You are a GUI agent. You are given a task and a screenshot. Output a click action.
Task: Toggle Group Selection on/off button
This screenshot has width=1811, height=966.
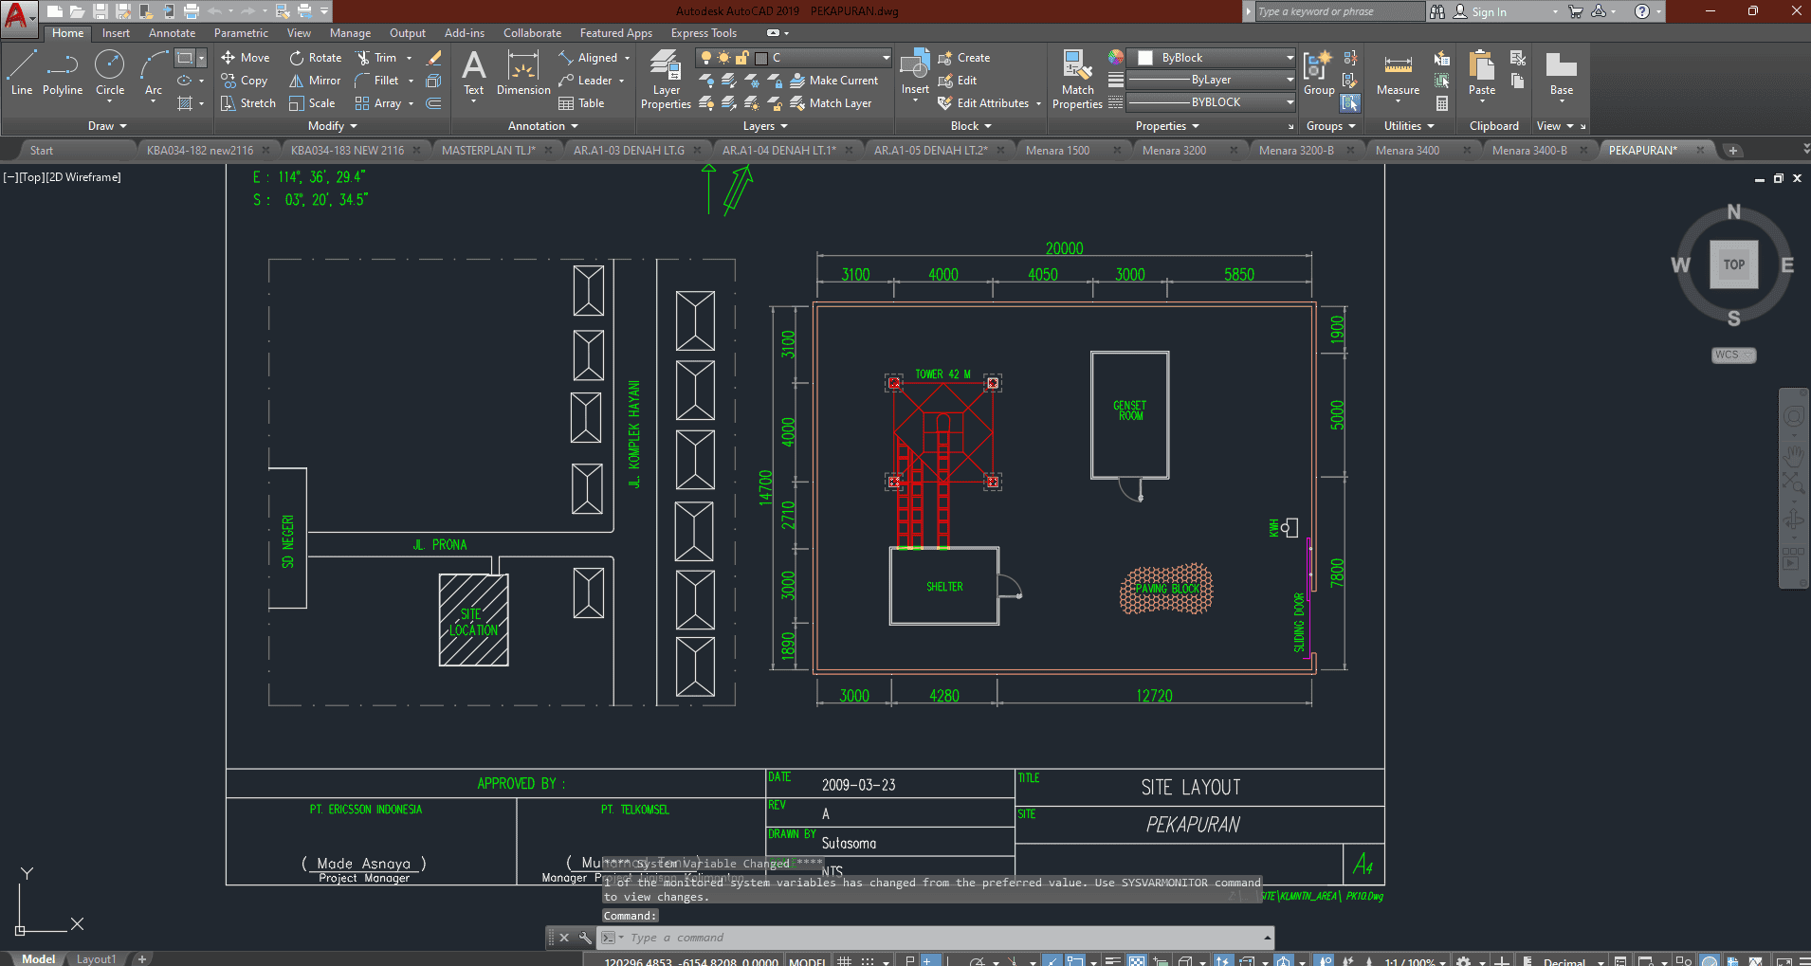[x=1350, y=102]
